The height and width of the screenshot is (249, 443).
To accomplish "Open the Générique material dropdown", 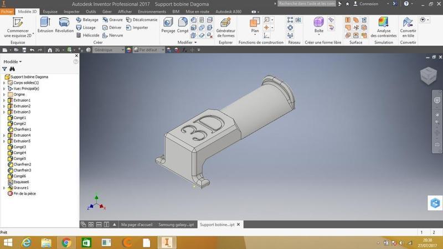I will (x=109, y=50).
